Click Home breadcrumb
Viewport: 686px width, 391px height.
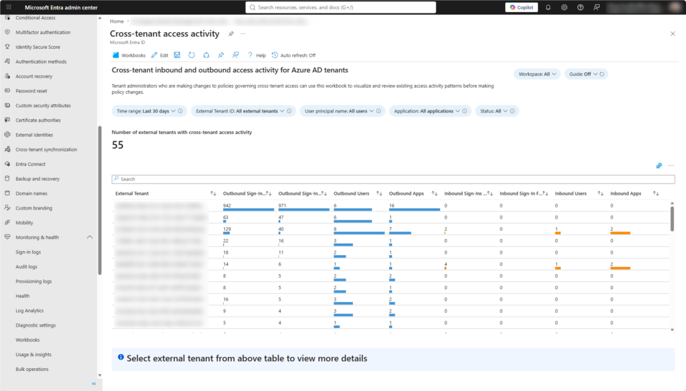point(117,21)
